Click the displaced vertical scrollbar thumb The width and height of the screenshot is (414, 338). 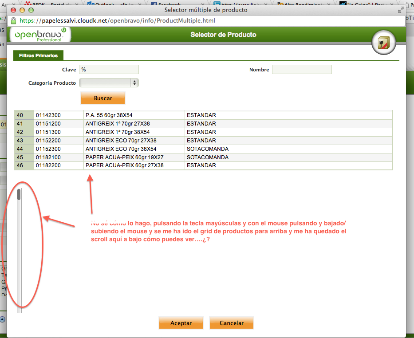point(19,194)
